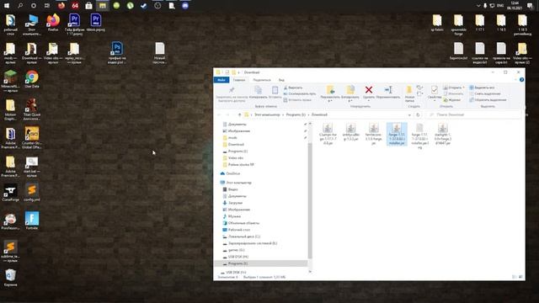Viewport: 539px width, 303px height.
Task: Click the Back navigation arrow in Explorer
Action: tap(219, 114)
